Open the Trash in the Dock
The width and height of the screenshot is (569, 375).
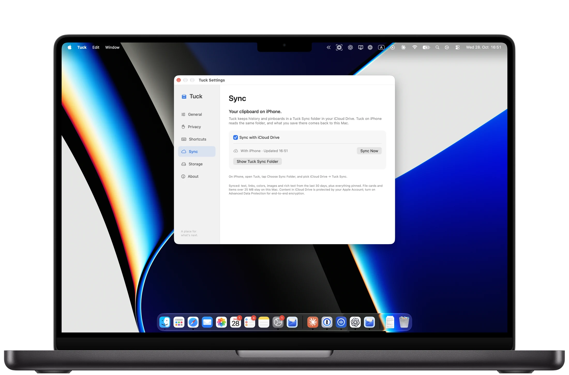pos(404,322)
